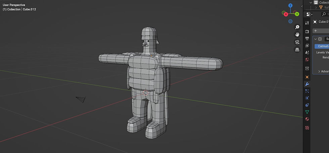Collapse the Subdivision modifier panel
The width and height of the screenshot is (329, 153).
pyautogui.click(x=315, y=39)
